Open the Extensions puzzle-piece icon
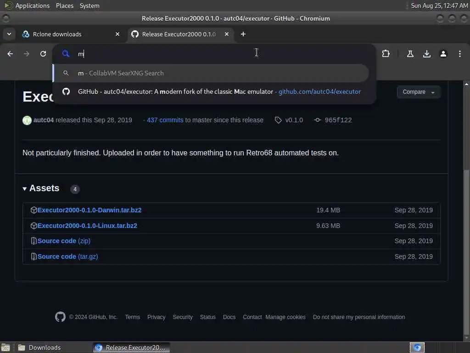Viewport: 470px width, 353px height. [x=386, y=54]
